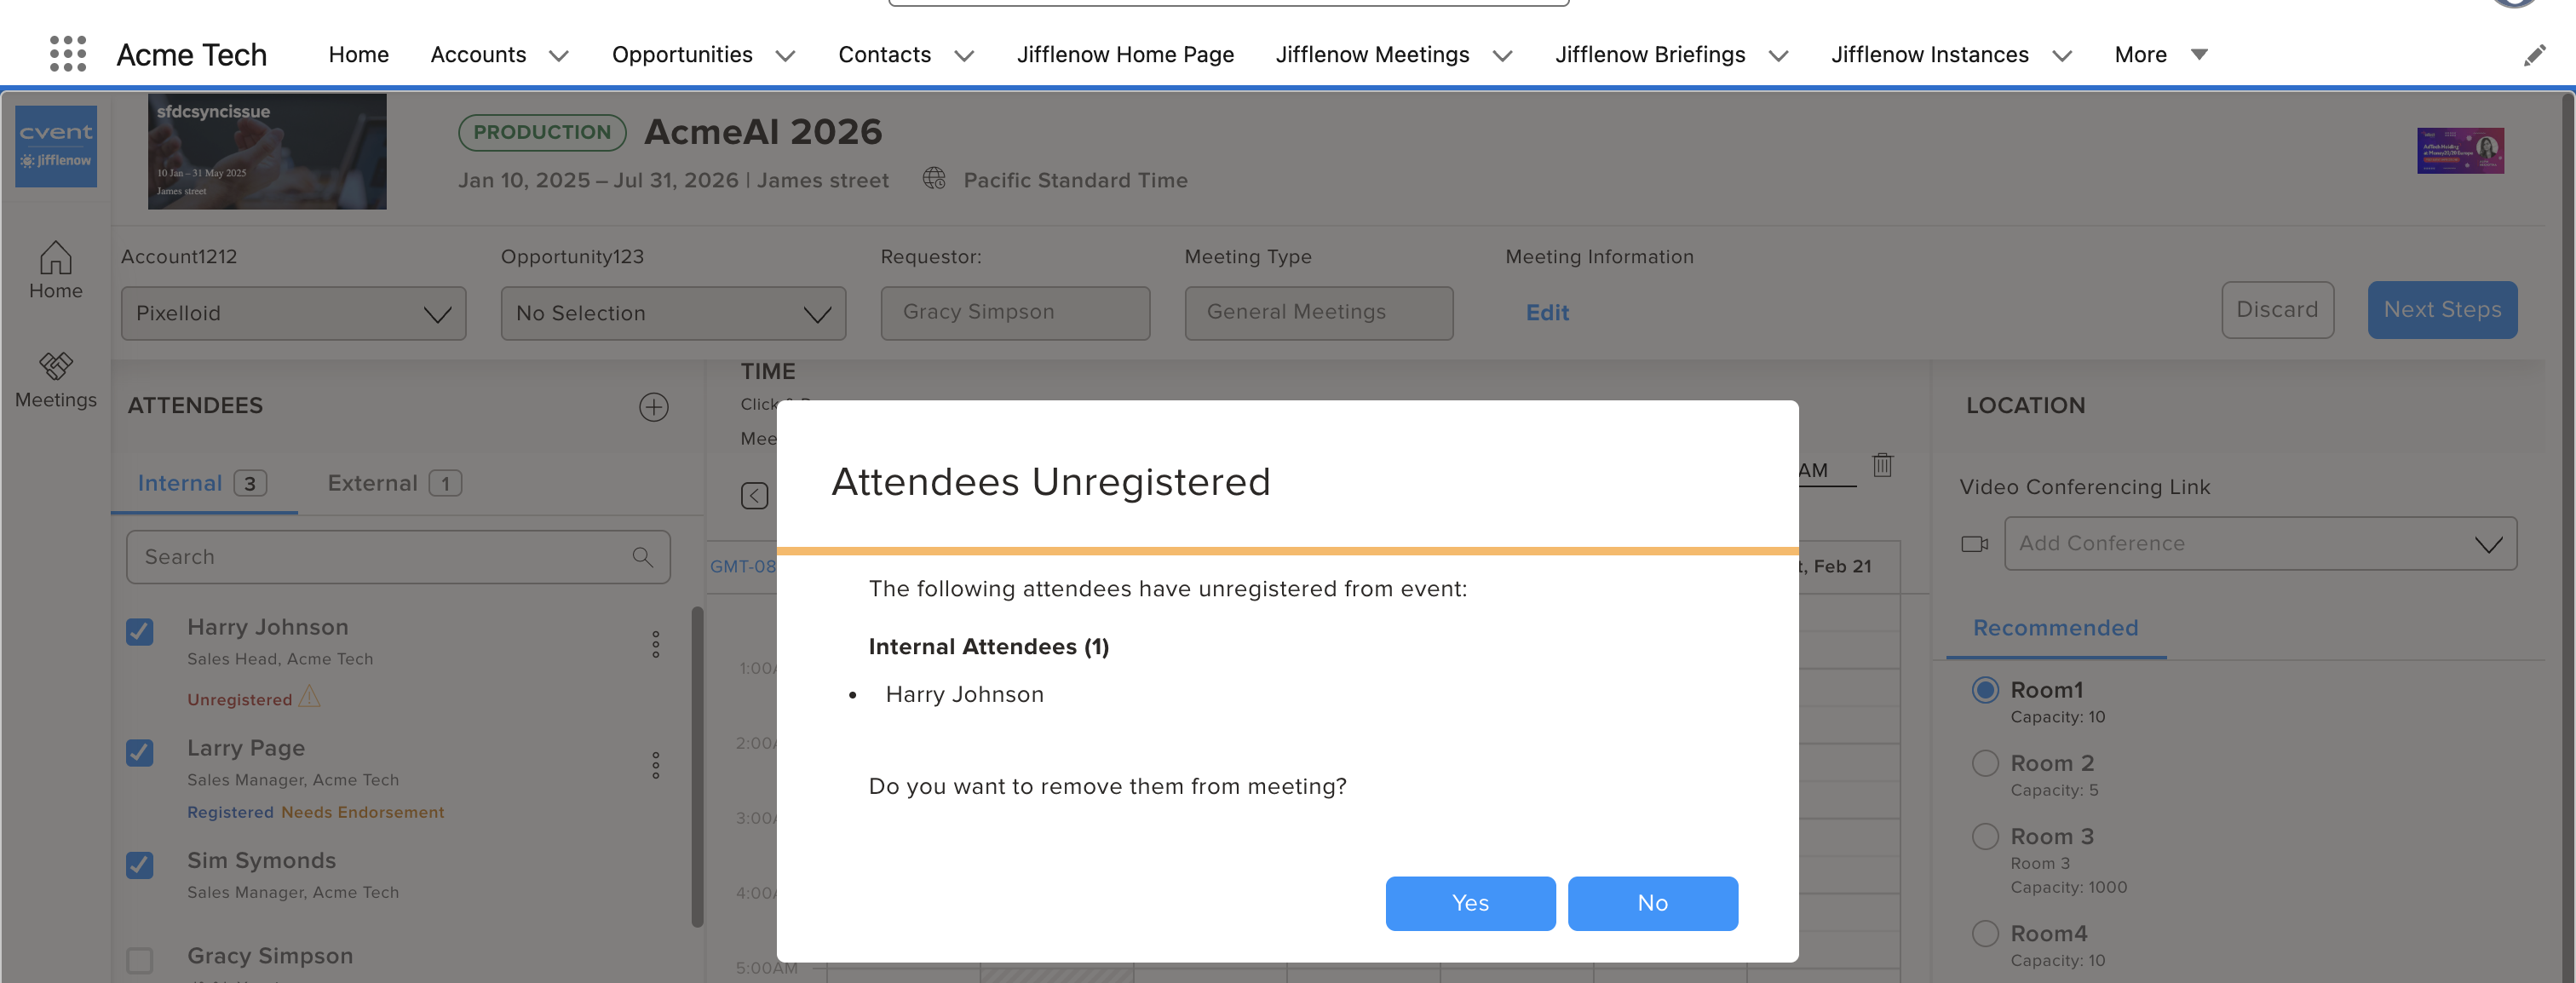Open Meetings from the left sidebar
2576x983 pixels.
tap(56, 380)
